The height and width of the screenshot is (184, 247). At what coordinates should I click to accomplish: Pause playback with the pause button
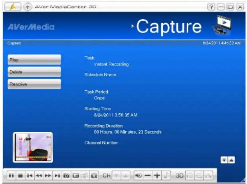point(11,175)
